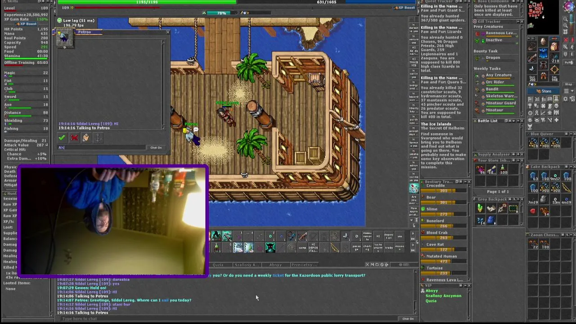Click the anchor sail icon in Petros dialog
576x324 pixels.
pyautogui.click(x=98, y=138)
